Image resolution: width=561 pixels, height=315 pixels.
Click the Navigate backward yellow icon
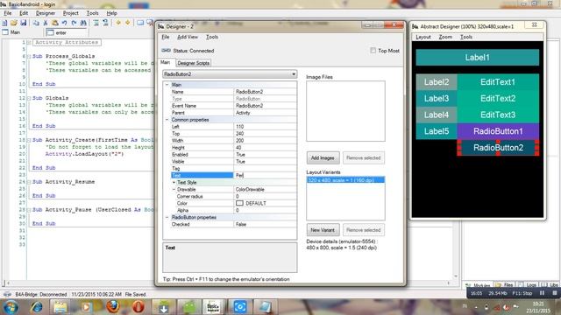click(x=118, y=23)
